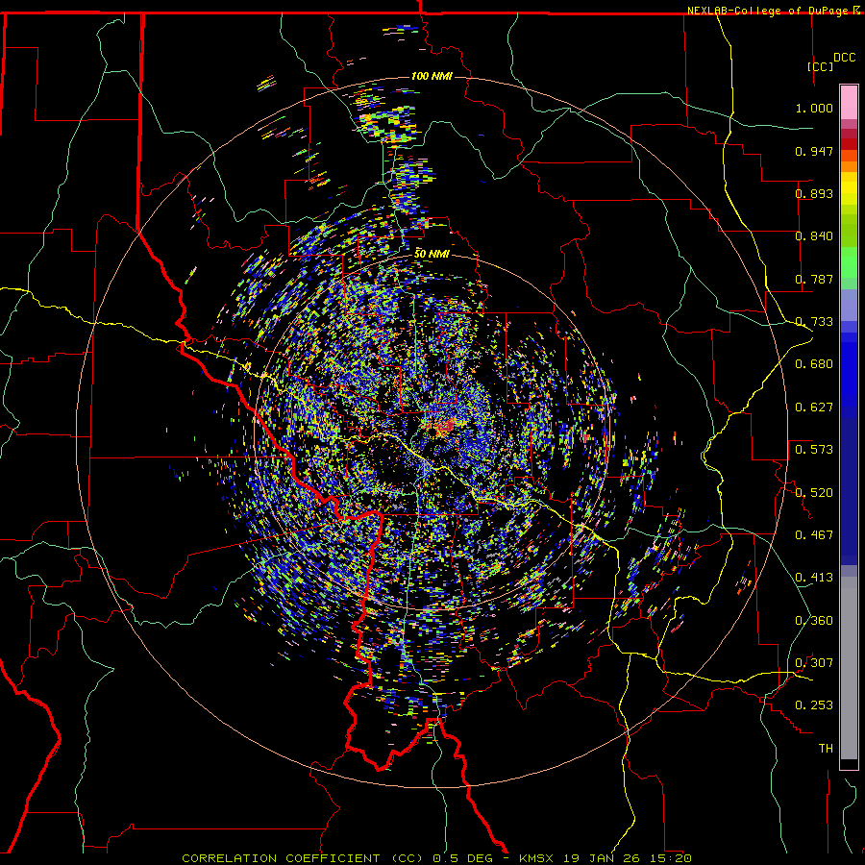Click the 0.947 scale value
This screenshot has height=865, width=865.
(814, 151)
